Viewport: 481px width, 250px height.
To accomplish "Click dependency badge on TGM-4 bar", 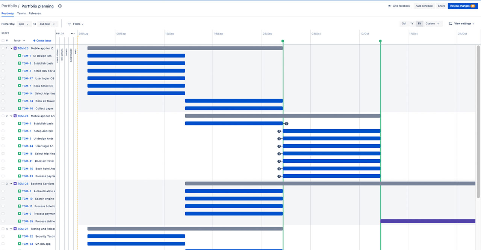I will click(x=286, y=124).
